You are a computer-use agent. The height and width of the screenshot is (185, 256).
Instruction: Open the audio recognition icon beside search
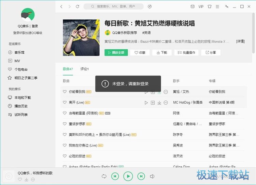[150, 6]
